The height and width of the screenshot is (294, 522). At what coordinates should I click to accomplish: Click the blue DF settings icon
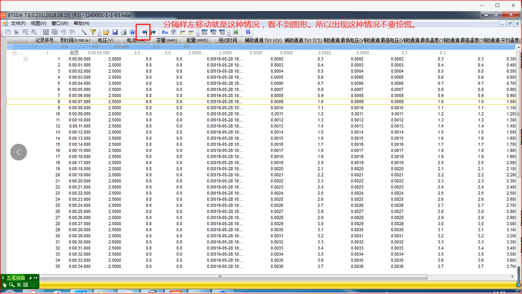(x=248, y=32)
